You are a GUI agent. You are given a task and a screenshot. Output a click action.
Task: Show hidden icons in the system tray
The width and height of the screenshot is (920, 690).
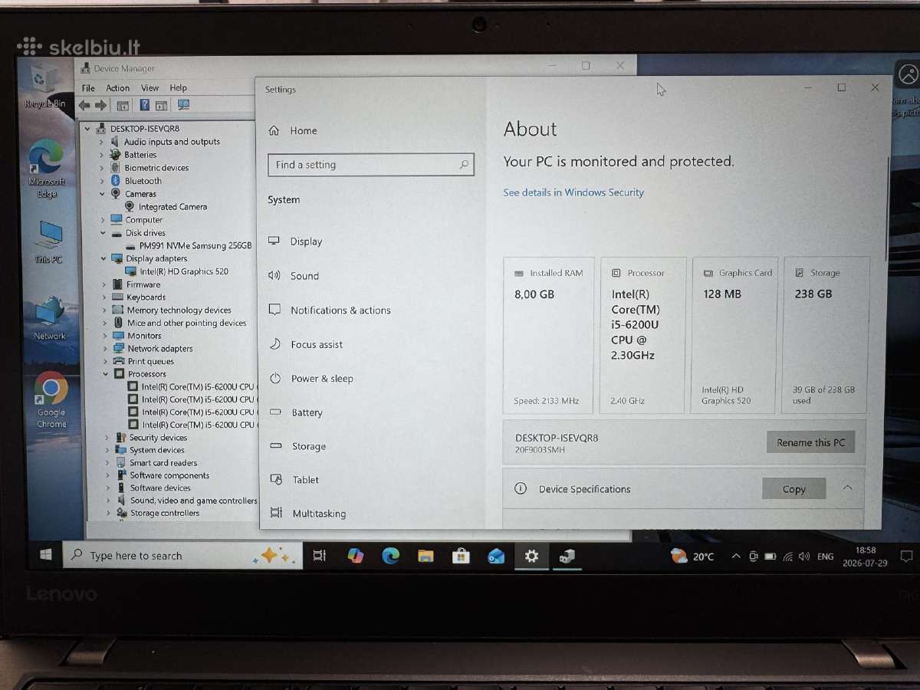coord(736,556)
